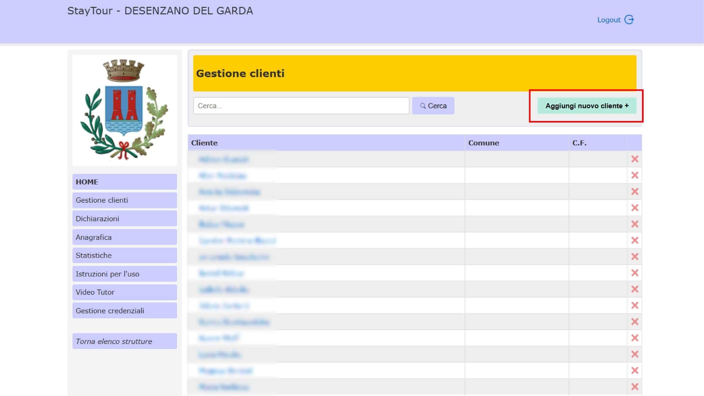Image resolution: width=704 pixels, height=396 pixels.
Task: Click the Desenzano coat of arms logo
Action: pos(125,110)
